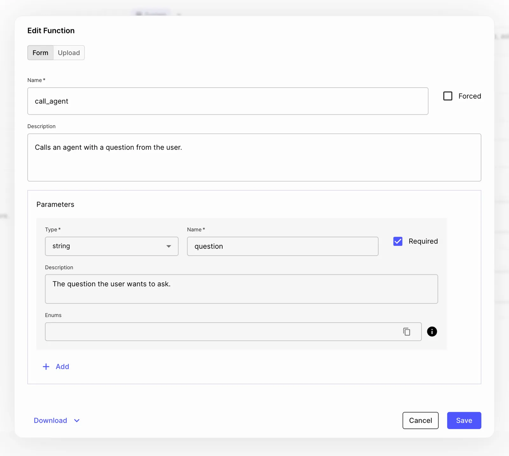
Task: Click the parameter Description text box
Action: (241, 289)
